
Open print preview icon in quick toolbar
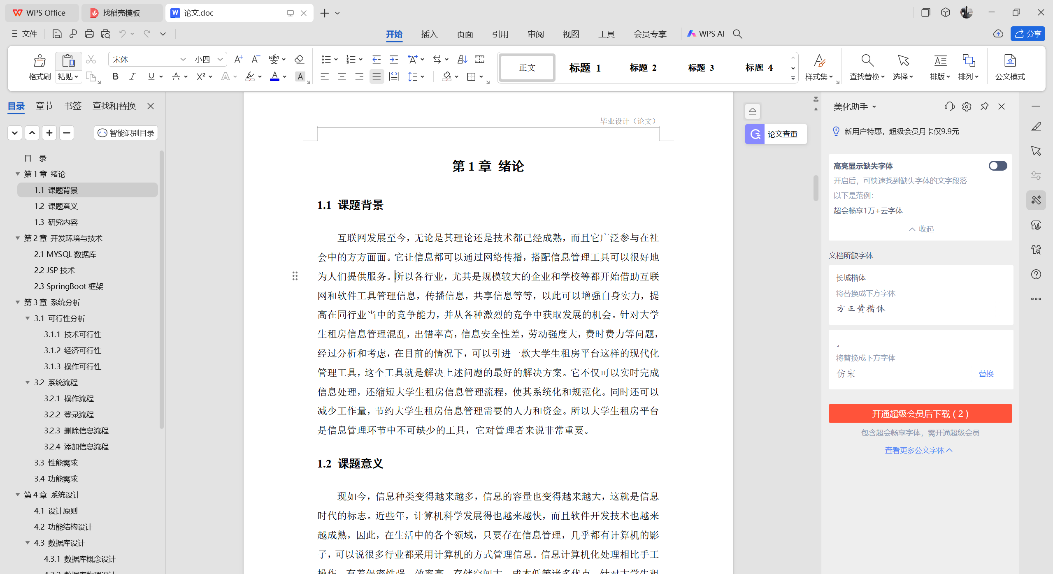pos(105,34)
